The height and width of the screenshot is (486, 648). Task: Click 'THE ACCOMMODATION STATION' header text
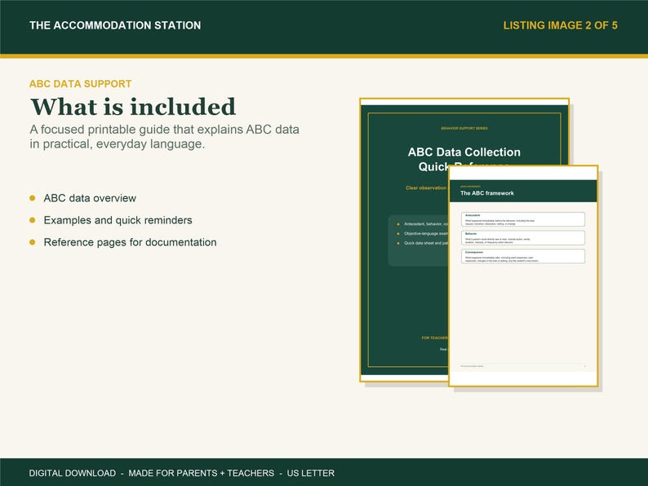(115, 25)
